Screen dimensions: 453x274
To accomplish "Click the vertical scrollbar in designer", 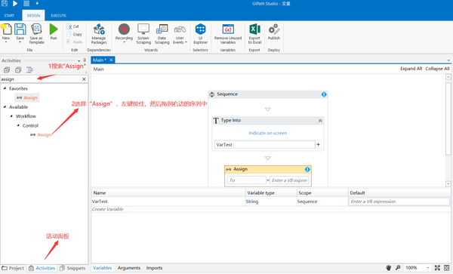I will 448,119.
